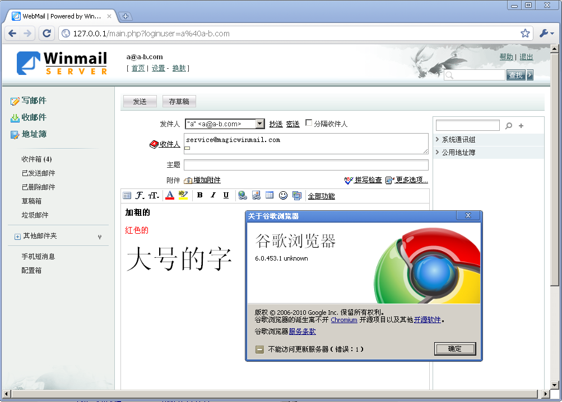Click the arrow button next to 查找
The image size is (562, 402).
(530, 75)
